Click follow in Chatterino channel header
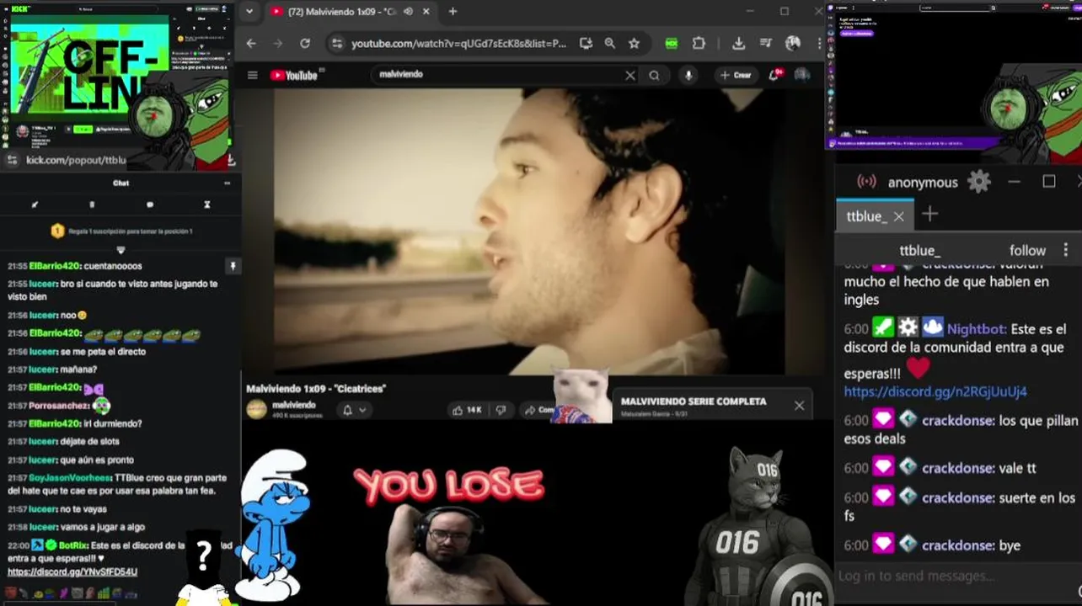Screen dimensions: 1082x606 coord(1027,250)
